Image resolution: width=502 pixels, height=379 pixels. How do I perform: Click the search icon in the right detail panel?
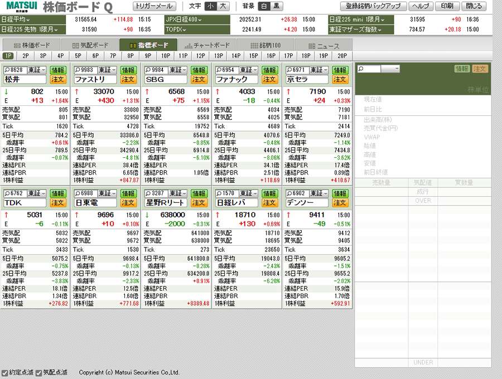point(361,69)
